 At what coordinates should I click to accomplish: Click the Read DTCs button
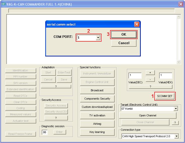21,96
